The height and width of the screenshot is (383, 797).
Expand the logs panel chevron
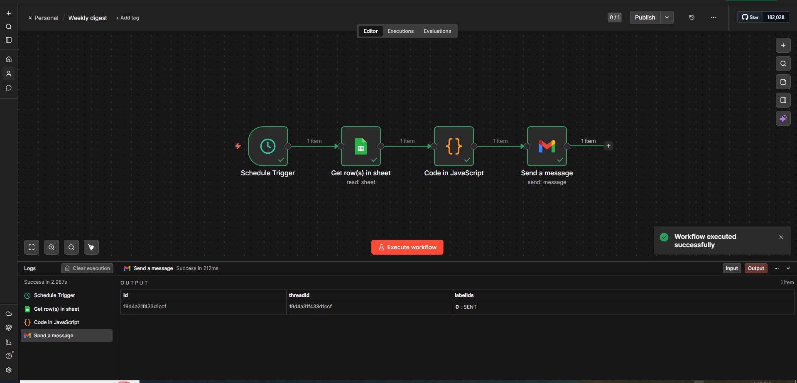tap(788, 268)
